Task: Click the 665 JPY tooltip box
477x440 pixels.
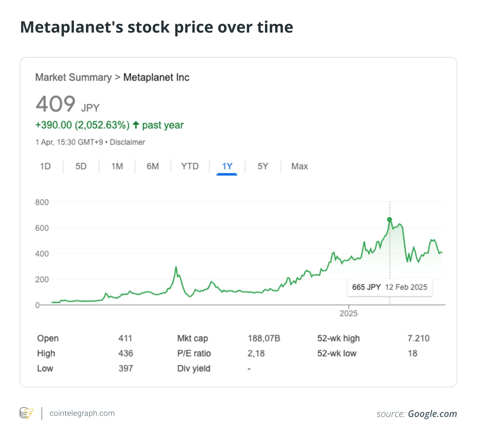Action: point(389,287)
